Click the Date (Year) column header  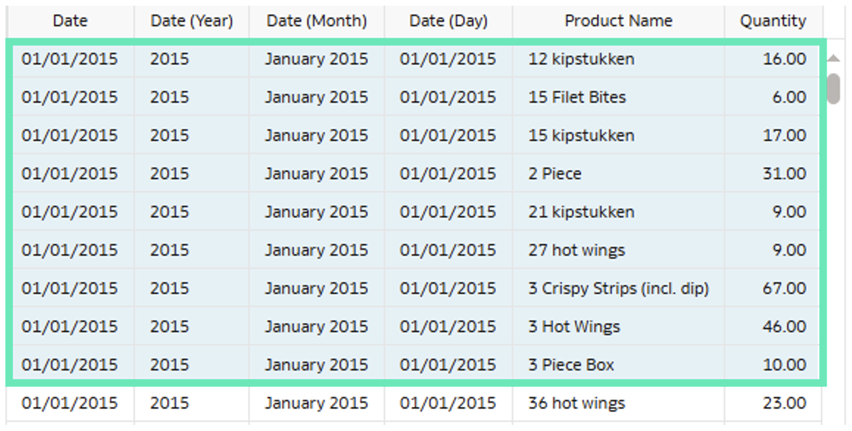(192, 21)
